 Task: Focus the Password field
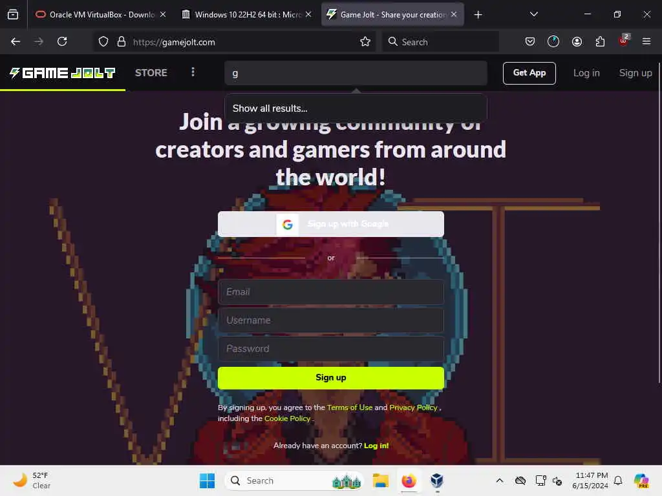[331, 349]
